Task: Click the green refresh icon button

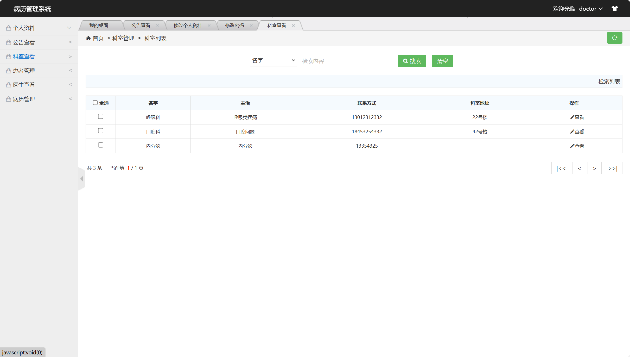Action: [614, 38]
